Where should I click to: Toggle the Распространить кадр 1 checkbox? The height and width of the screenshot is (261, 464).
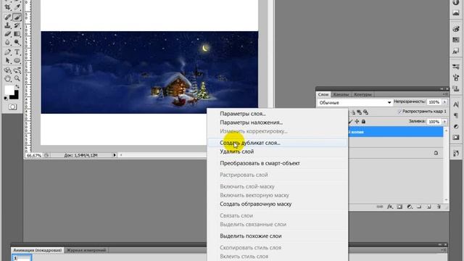pyautogui.click(x=400, y=112)
